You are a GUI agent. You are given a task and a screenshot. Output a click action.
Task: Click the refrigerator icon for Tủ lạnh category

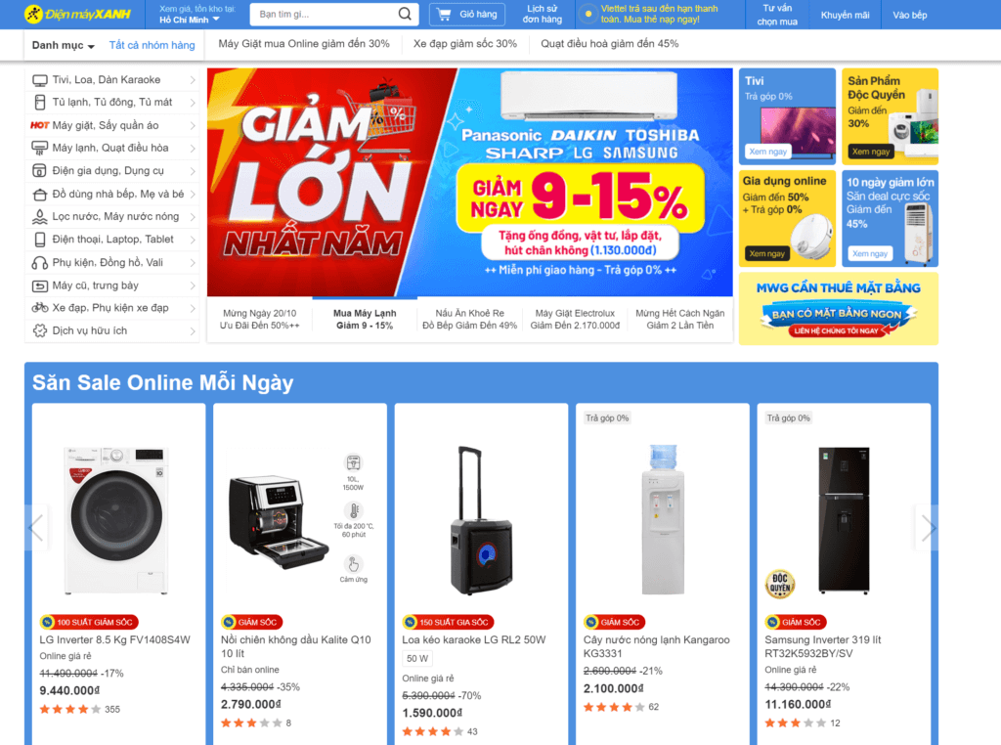(x=39, y=102)
